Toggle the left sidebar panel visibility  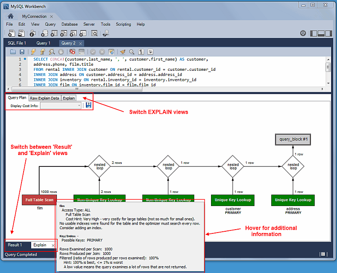click(313, 33)
